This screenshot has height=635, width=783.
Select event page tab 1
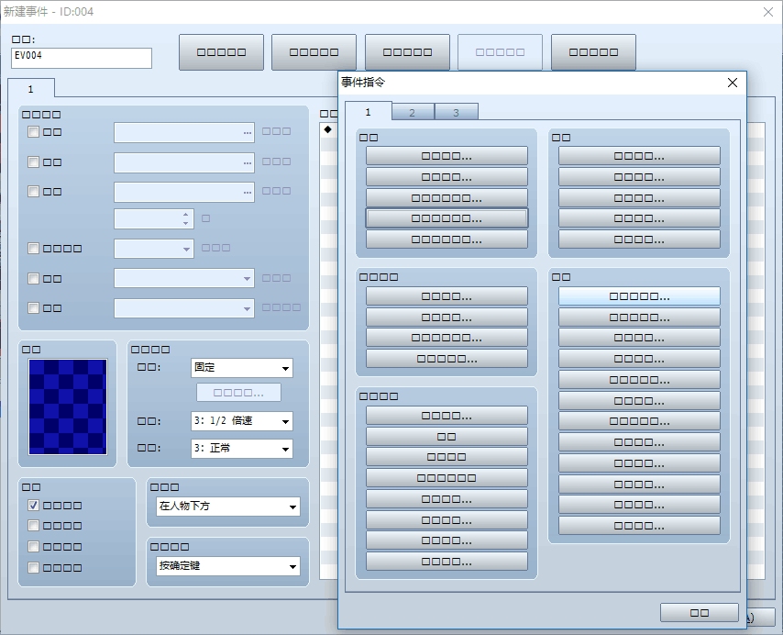coord(31,89)
